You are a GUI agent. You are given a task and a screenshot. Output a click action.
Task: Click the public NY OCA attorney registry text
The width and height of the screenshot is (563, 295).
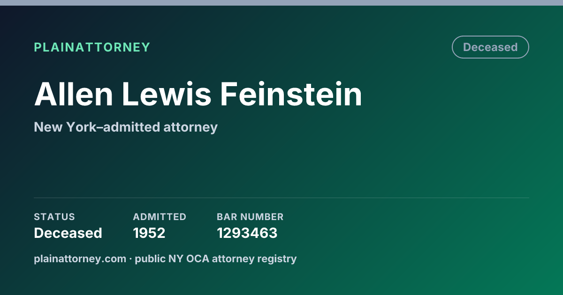[x=216, y=258]
